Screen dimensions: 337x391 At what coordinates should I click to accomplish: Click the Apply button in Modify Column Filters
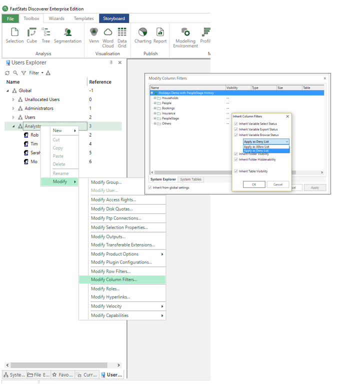click(315, 188)
